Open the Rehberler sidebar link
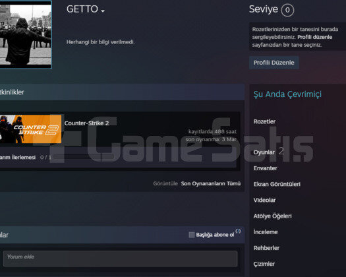The width and height of the screenshot is (346, 277). pos(266,248)
